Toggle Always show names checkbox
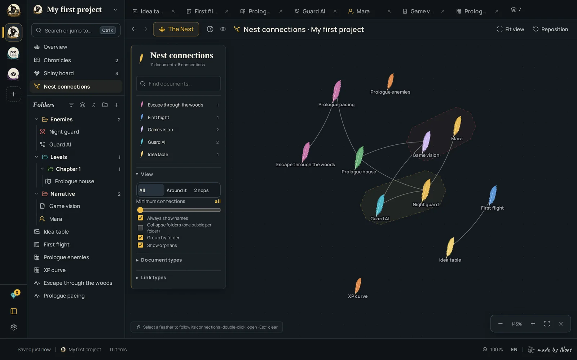The image size is (577, 360). [141, 218]
